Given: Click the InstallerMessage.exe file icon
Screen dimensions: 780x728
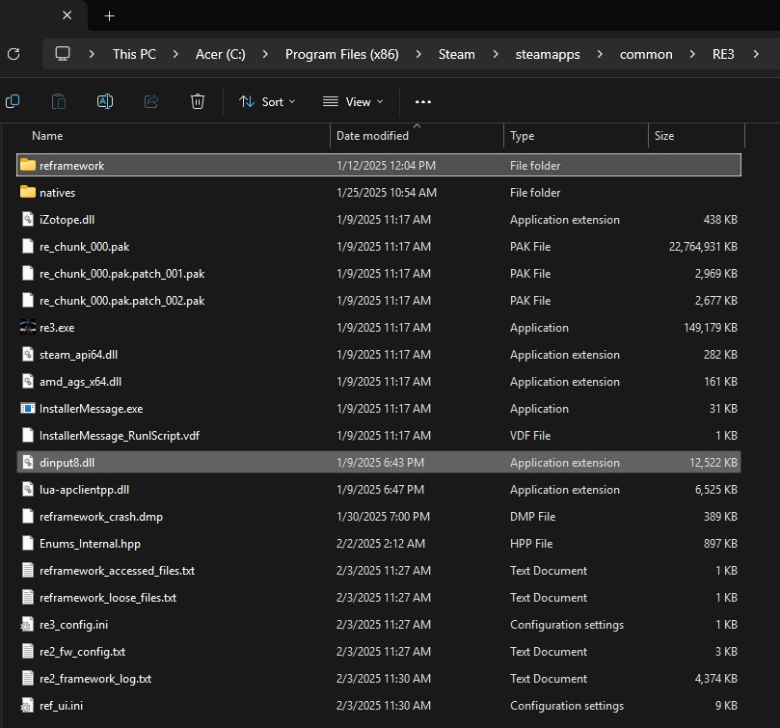Looking at the screenshot, I should (28, 408).
